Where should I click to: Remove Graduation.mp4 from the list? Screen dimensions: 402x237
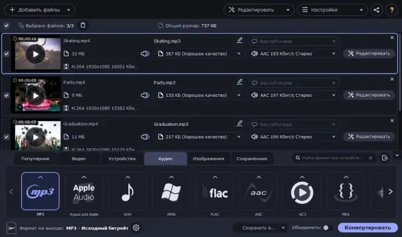click(392, 120)
